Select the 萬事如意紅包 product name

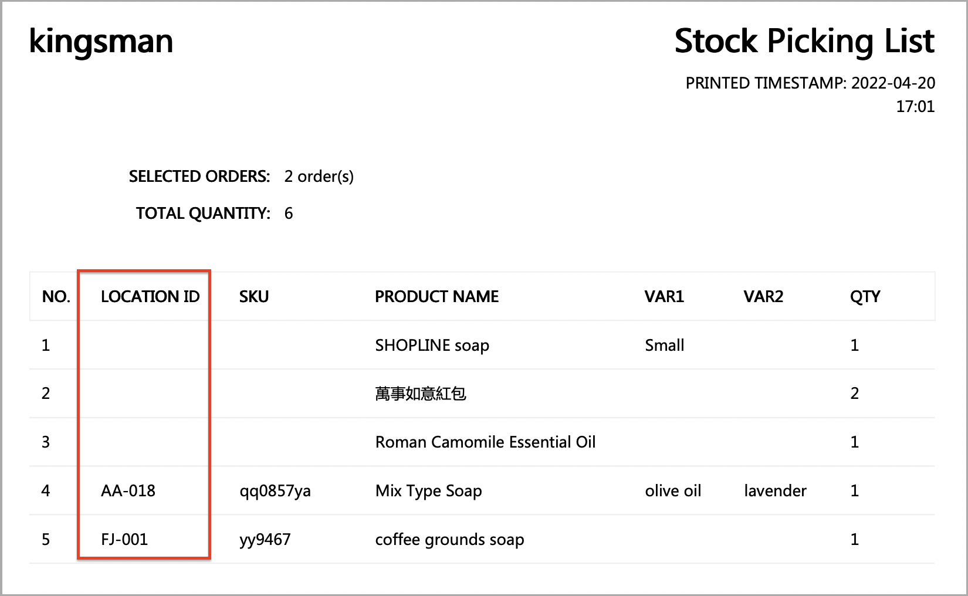(420, 394)
